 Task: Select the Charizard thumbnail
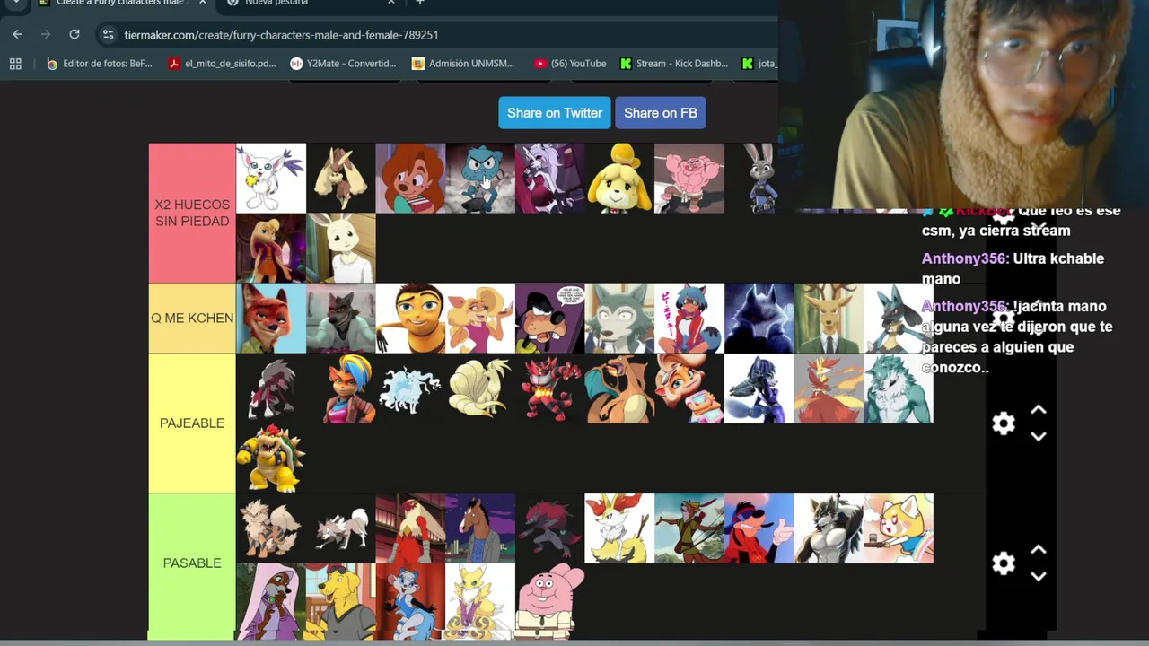[x=619, y=388]
